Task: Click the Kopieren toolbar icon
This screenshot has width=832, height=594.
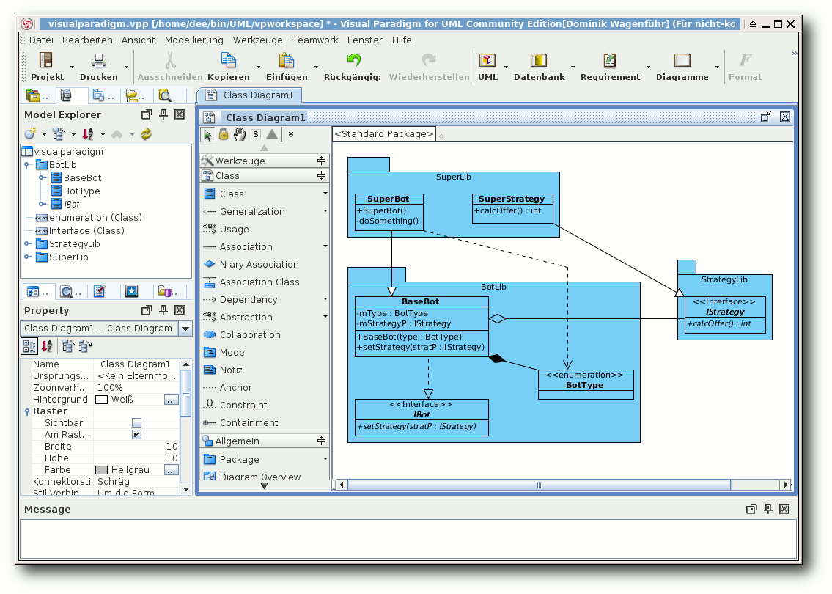Action: pos(228,61)
